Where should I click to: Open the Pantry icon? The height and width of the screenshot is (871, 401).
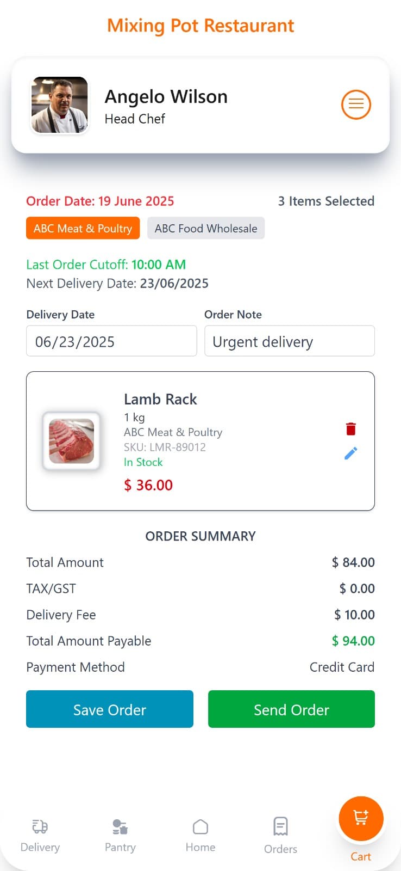coord(120,827)
